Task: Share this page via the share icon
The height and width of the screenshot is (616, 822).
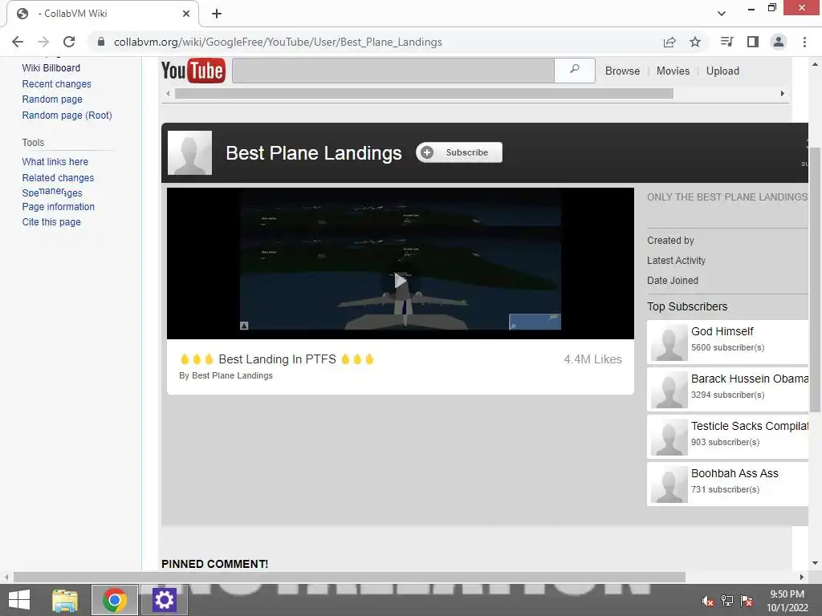Action: coord(669,42)
